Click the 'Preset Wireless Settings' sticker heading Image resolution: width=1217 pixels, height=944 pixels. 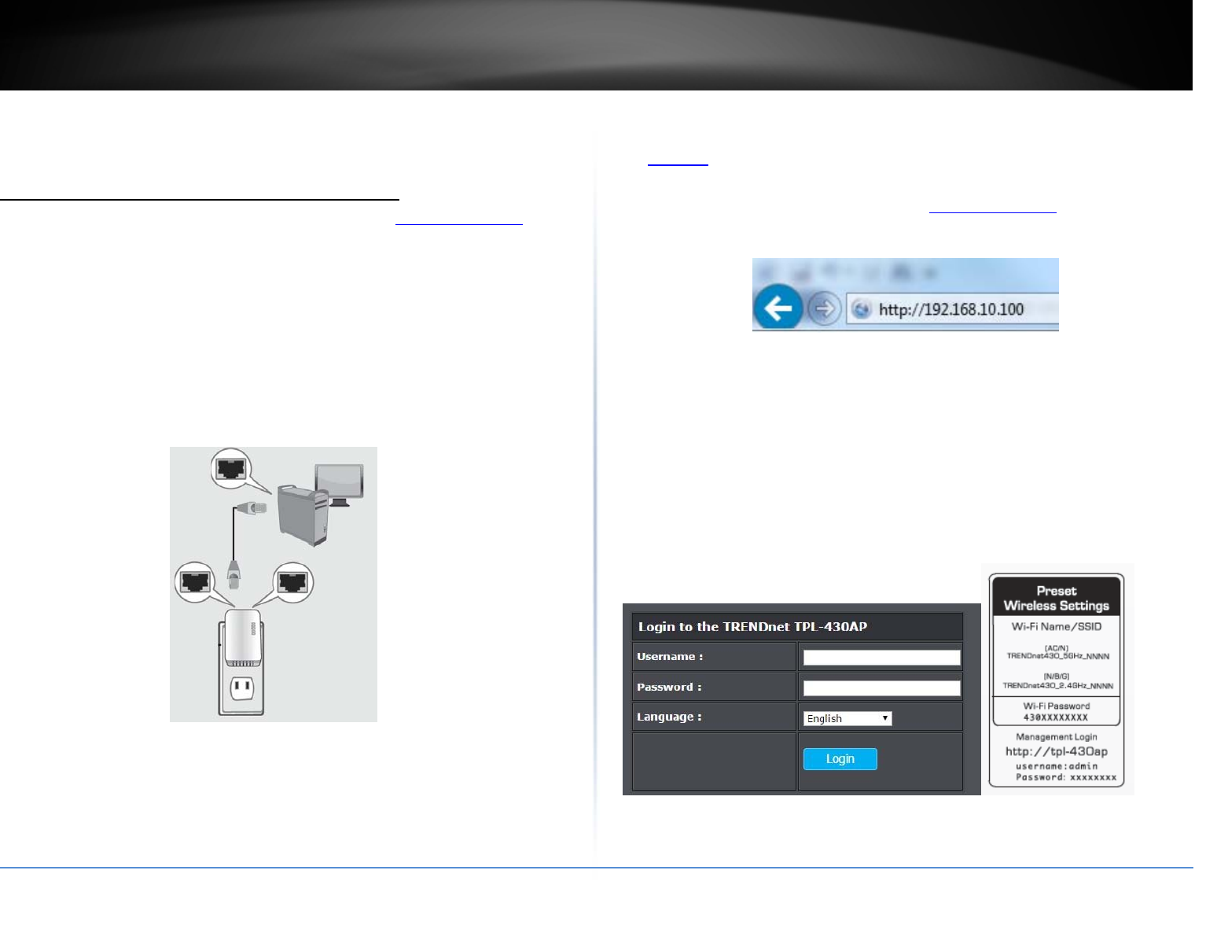pyautogui.click(x=1056, y=599)
